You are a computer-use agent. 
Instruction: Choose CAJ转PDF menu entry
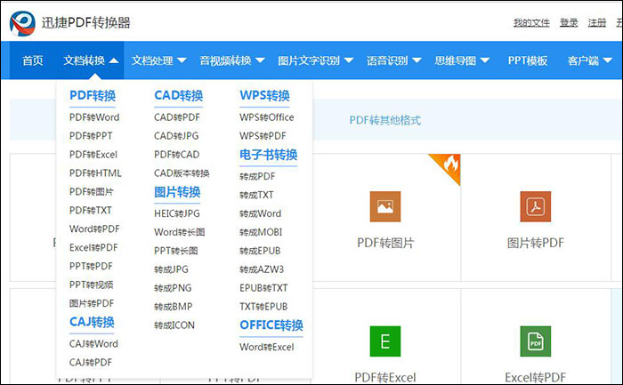pos(91,363)
